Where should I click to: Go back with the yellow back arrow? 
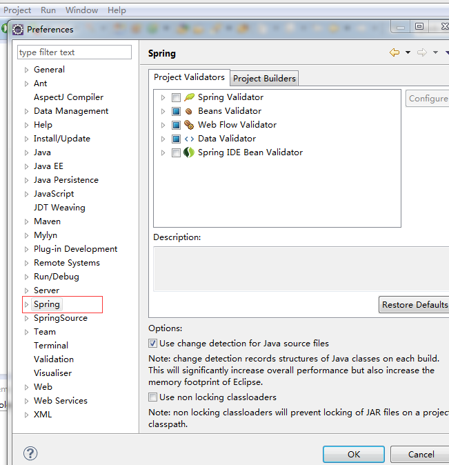pos(395,52)
